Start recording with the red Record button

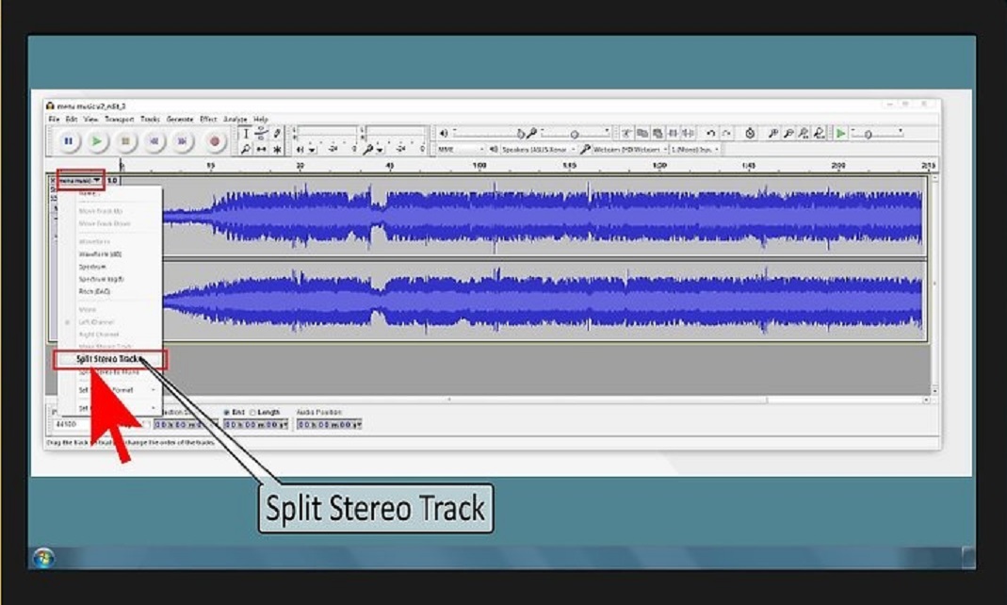215,141
